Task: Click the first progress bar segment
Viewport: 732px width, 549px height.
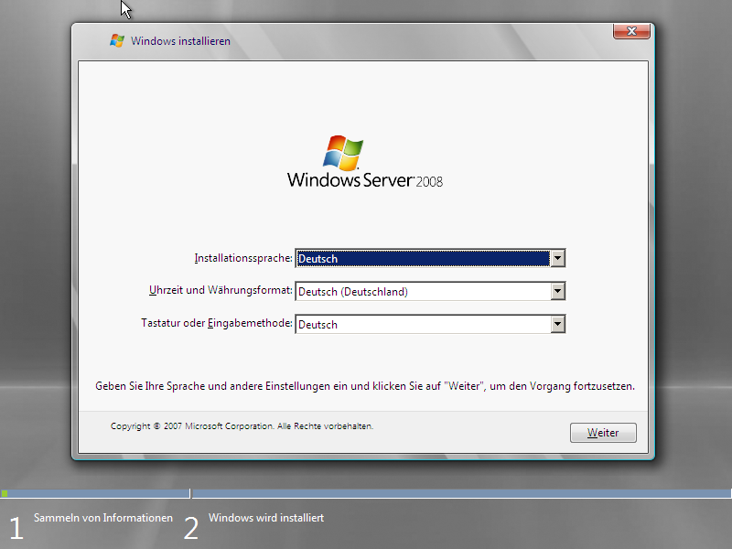Action: 95,493
